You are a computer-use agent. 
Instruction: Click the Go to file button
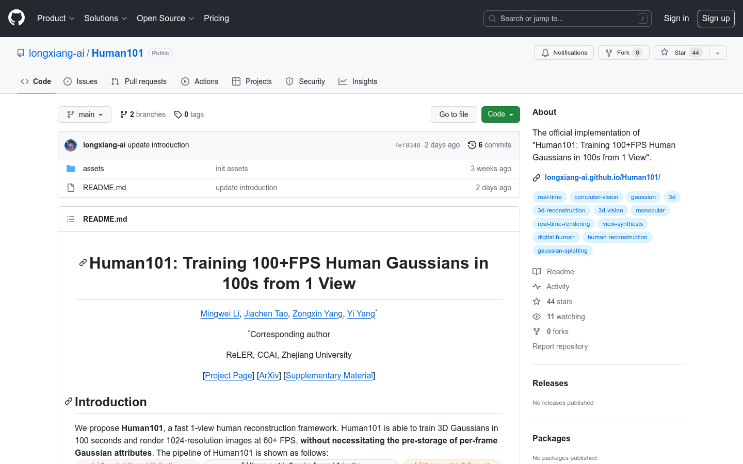(x=454, y=114)
